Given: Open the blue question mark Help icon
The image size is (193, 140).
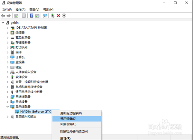Looking at the screenshot, I should [32, 16].
